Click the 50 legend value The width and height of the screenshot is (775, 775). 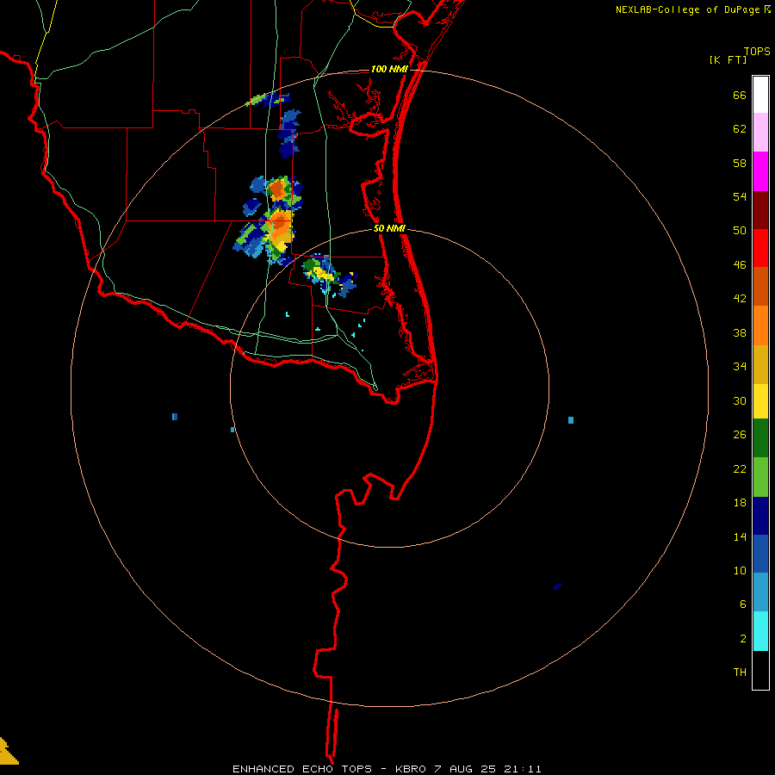(740, 230)
